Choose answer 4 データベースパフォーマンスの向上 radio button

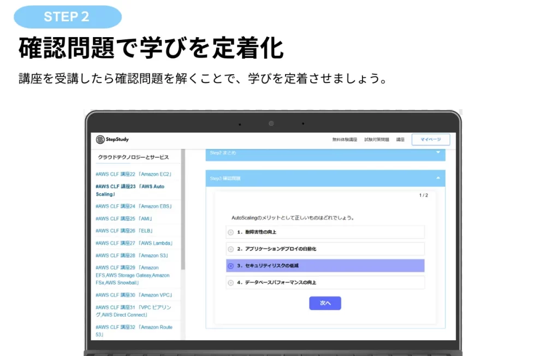(231, 283)
